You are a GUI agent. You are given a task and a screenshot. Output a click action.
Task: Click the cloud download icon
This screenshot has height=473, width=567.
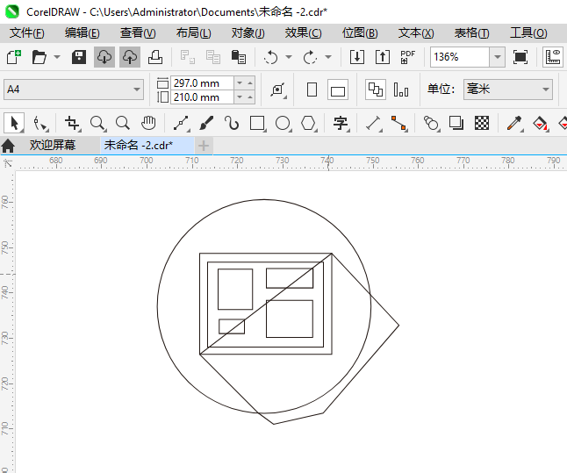coord(104,57)
